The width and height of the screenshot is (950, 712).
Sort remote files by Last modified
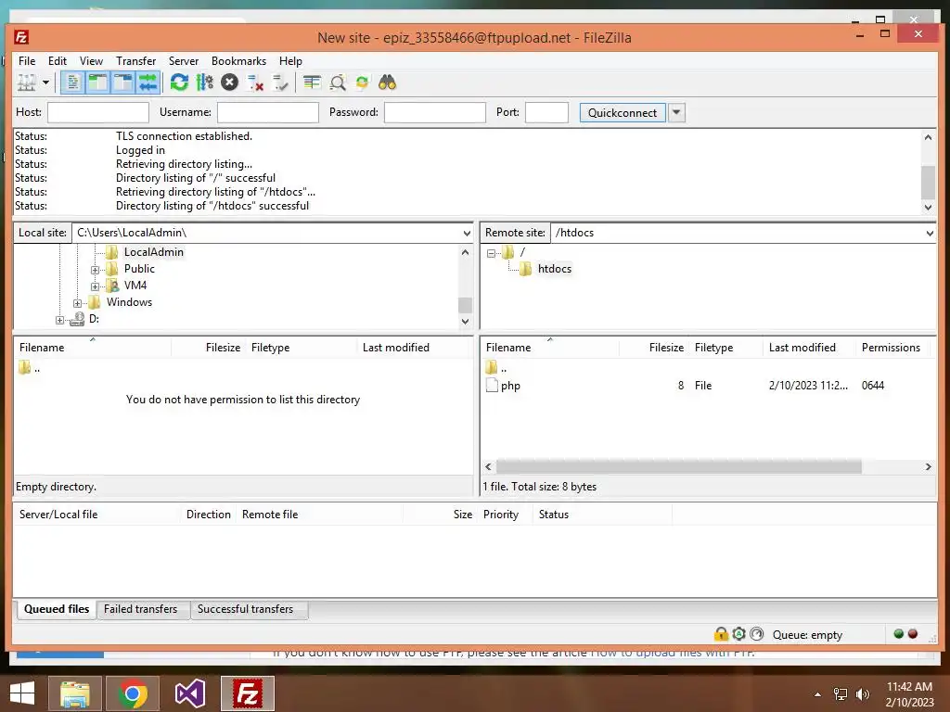tap(802, 348)
